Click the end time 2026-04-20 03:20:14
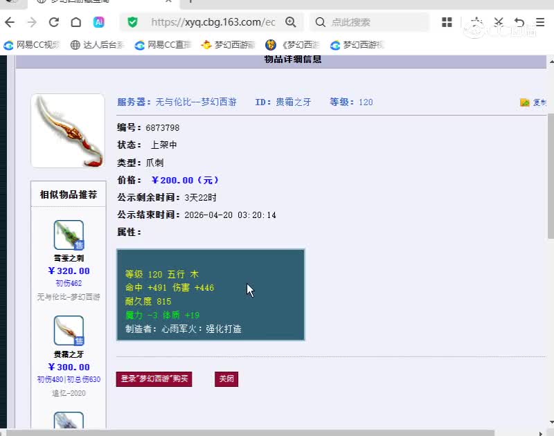554x436 pixels. (x=230, y=215)
